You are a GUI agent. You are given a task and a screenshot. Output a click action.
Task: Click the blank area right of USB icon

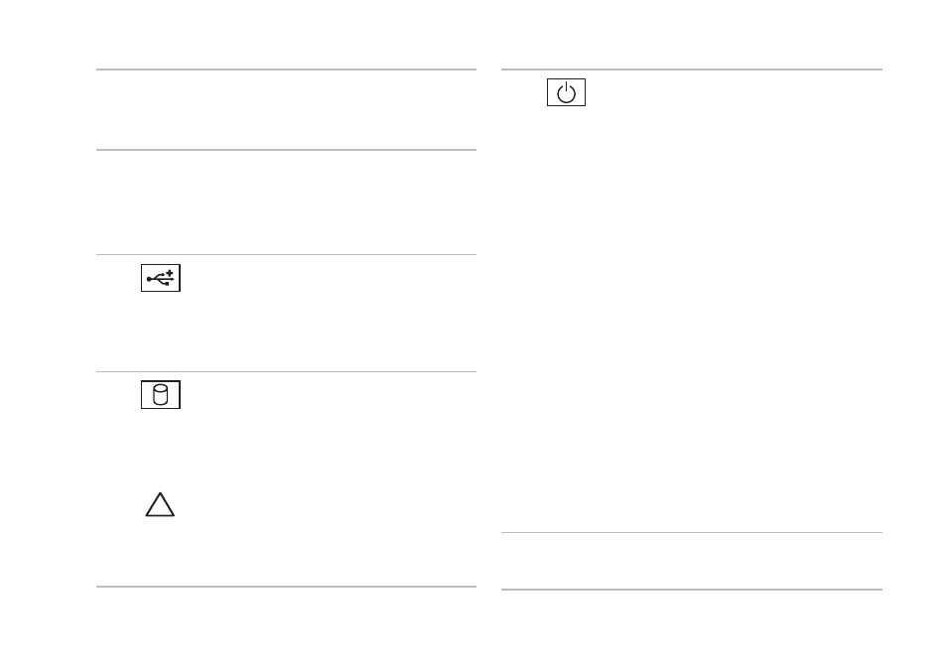point(329,314)
